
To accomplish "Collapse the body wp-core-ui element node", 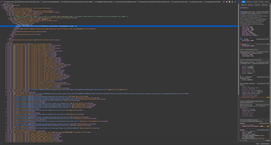I will tap(3, 8).
